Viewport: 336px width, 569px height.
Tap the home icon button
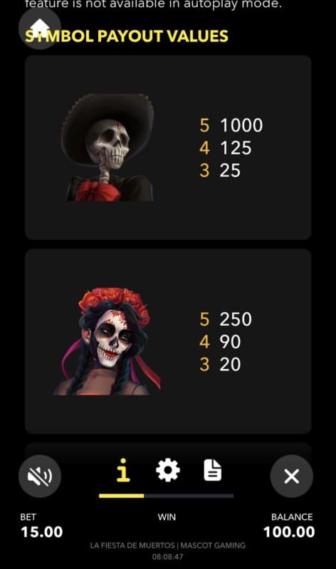(x=40, y=28)
